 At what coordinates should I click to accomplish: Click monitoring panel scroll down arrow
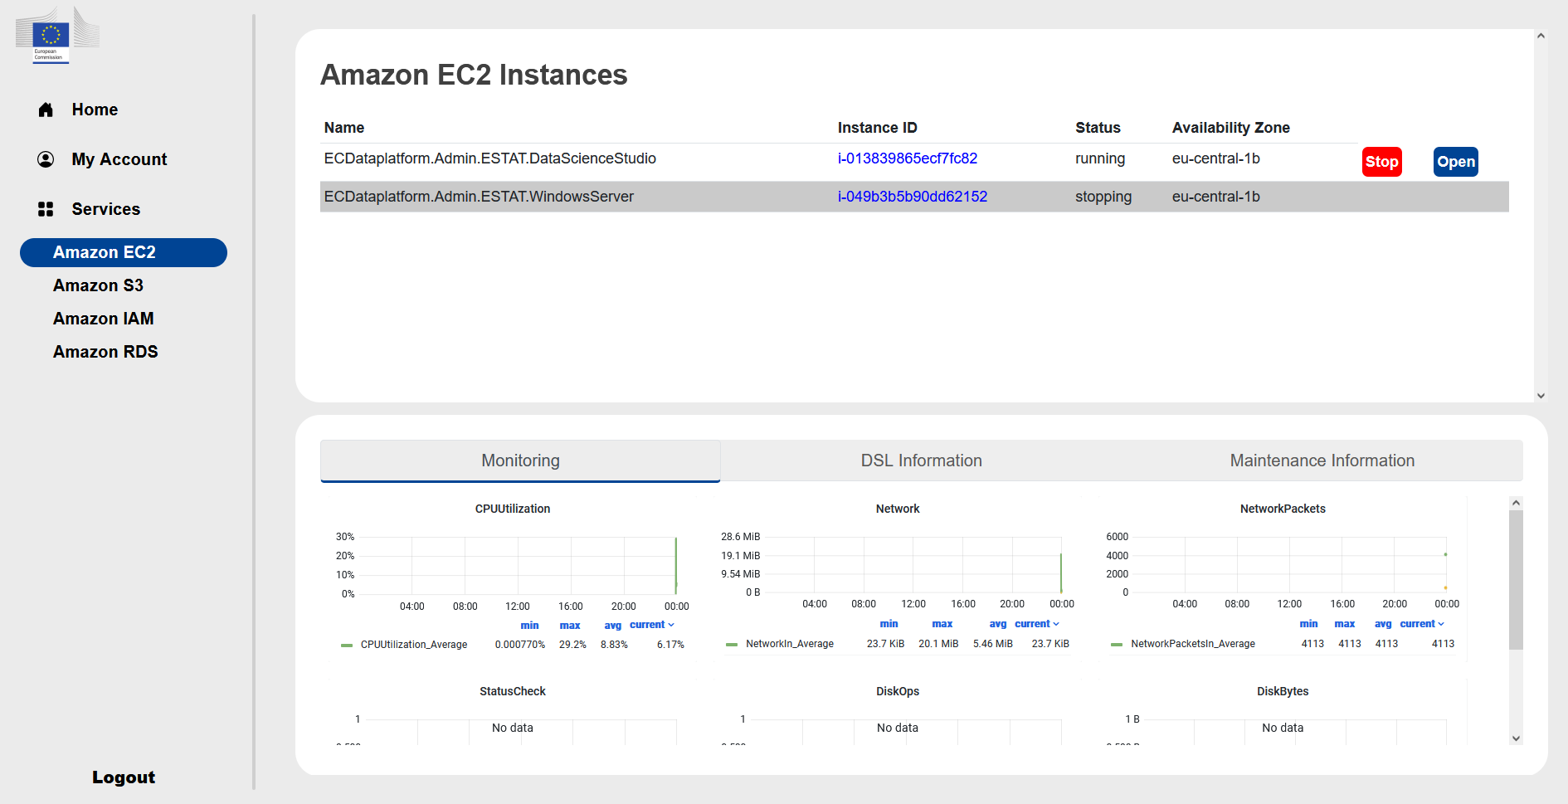coord(1516,738)
